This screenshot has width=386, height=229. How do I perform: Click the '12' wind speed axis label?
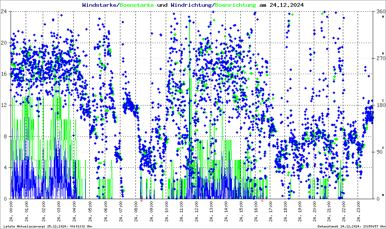pyautogui.click(x=5, y=105)
